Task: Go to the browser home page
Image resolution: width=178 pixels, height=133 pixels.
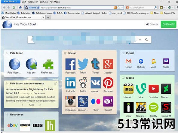Action: click(20, 8)
